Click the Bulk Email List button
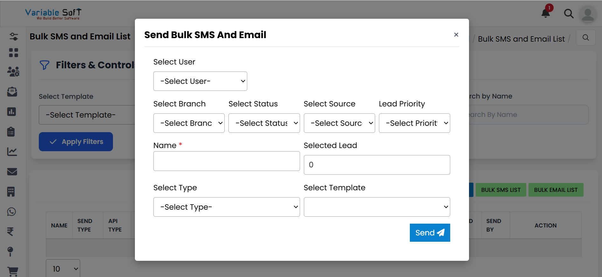The image size is (602, 277). (556, 190)
